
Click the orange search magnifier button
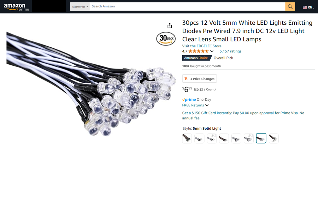tap(290, 6)
